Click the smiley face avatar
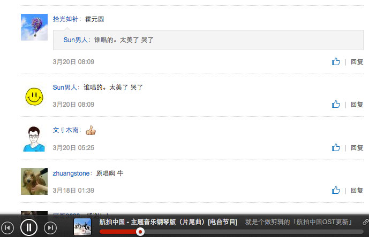 pos(34,97)
